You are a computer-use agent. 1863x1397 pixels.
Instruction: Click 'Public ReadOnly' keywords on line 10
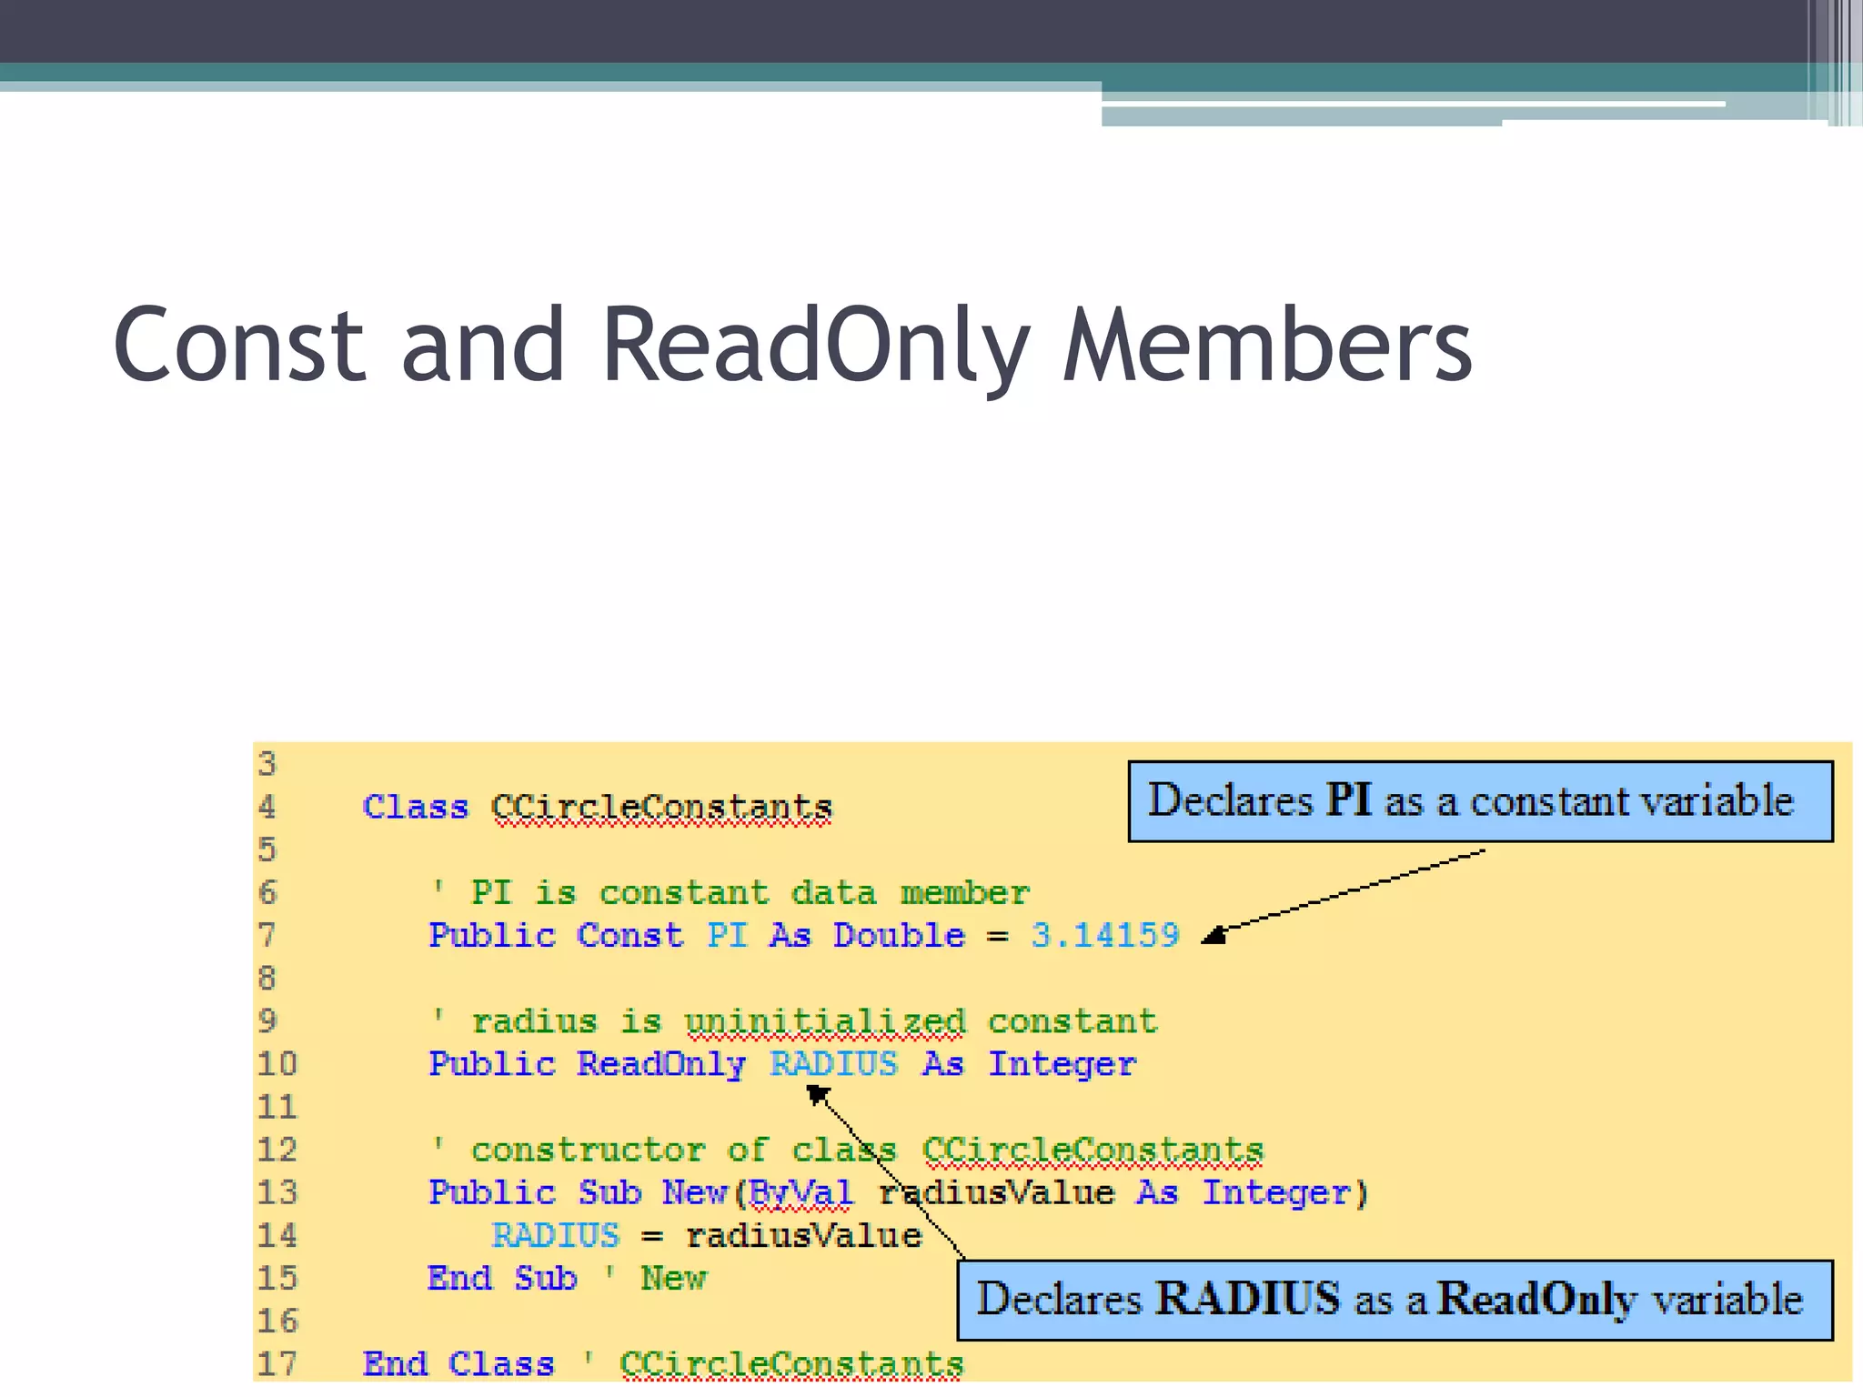(587, 1064)
